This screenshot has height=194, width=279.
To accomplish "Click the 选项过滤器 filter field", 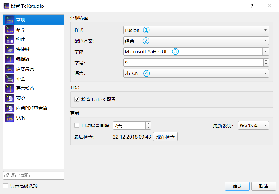I will coord(34,175).
